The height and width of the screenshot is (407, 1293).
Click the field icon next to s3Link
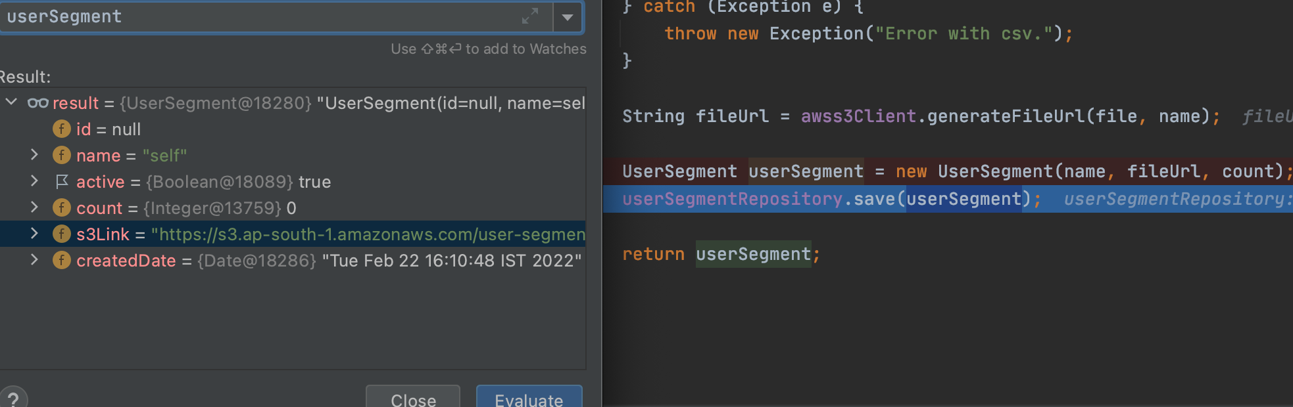[62, 234]
